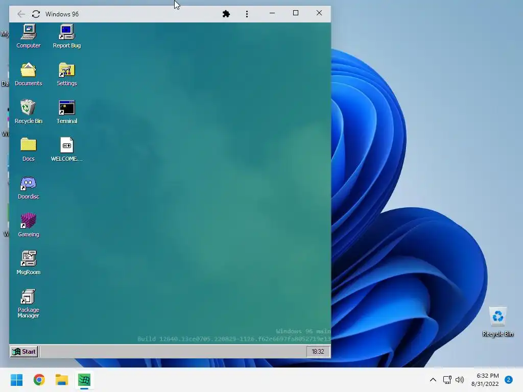Launch the Terminal shortcut
This screenshot has width=523, height=392.
(67, 112)
